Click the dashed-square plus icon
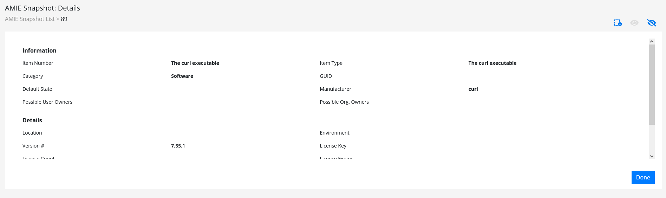Viewport: 666px width, 198px height. point(618,23)
